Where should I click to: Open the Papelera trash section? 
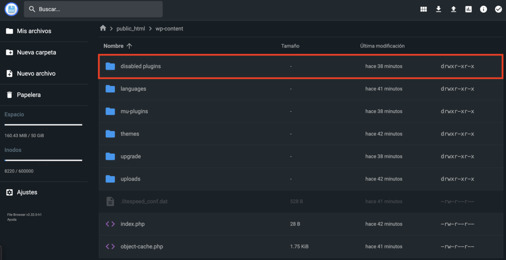point(28,95)
